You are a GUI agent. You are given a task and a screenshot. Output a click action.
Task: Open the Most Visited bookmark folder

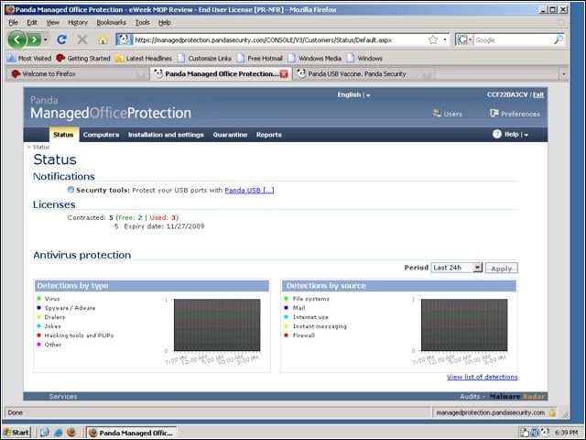click(x=29, y=59)
